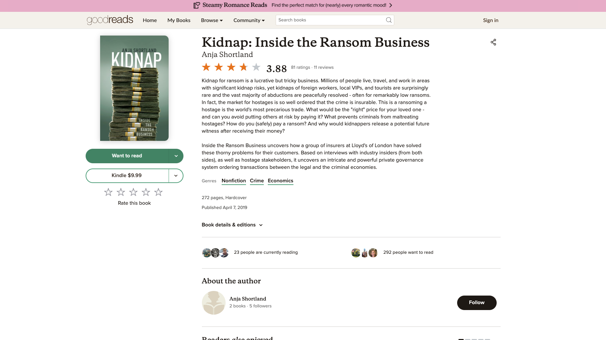Open the Economics genre link
Image resolution: width=606 pixels, height=340 pixels.
pos(280,181)
